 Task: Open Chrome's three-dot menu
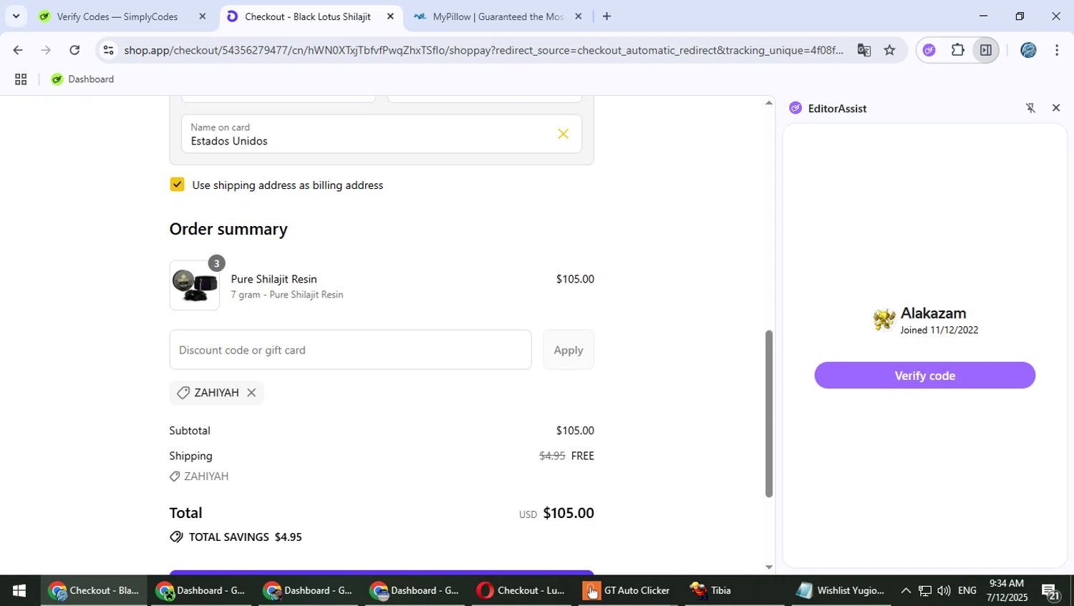click(1057, 50)
